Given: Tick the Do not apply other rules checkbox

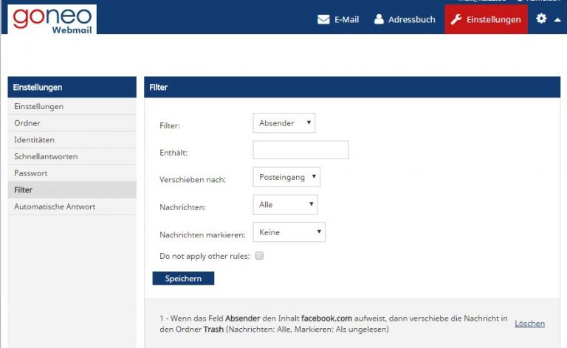Looking at the screenshot, I should (259, 256).
